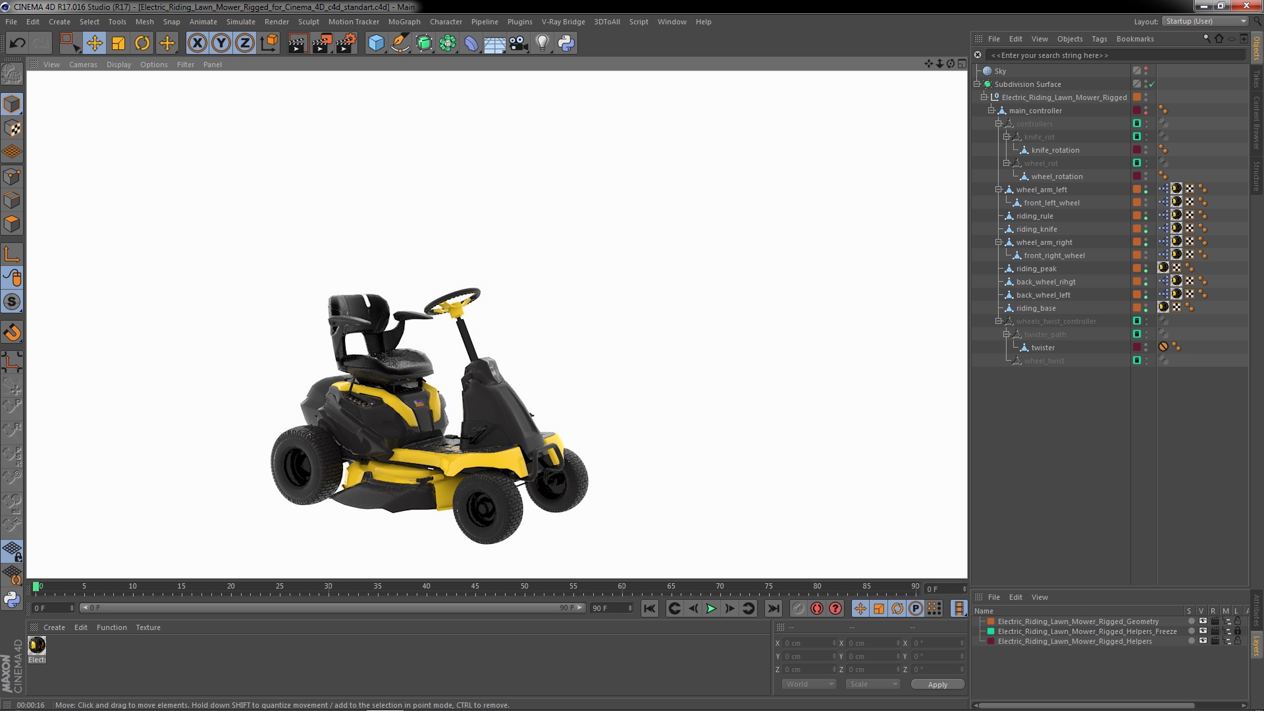Viewport: 1264px width, 711px height.
Task: Open the Python script icon in toolbar
Action: tap(566, 43)
